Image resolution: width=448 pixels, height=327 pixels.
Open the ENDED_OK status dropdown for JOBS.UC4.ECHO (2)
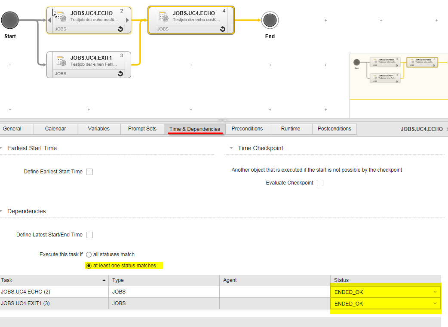click(x=436, y=291)
